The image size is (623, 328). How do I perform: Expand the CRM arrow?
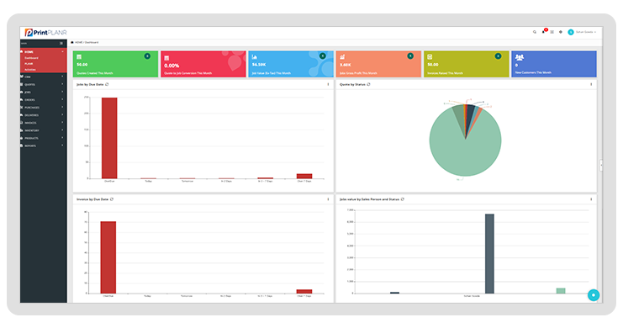click(62, 77)
